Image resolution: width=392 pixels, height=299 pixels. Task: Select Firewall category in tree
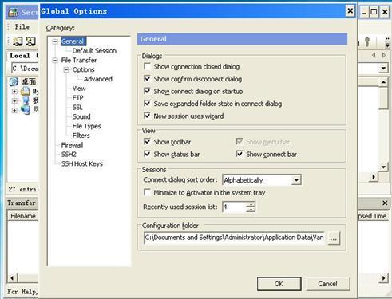(x=72, y=145)
